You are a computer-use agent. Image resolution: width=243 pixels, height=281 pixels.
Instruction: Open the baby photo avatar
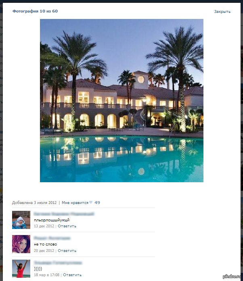click(x=21, y=220)
